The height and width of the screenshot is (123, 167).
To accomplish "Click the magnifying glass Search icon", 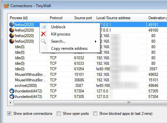I will pyautogui.click(x=44, y=41).
